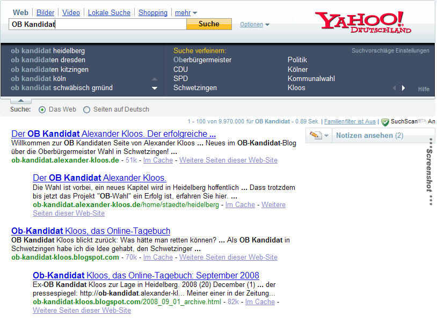Refine search with 'Politik'
The image size is (437, 324).
coord(297,60)
